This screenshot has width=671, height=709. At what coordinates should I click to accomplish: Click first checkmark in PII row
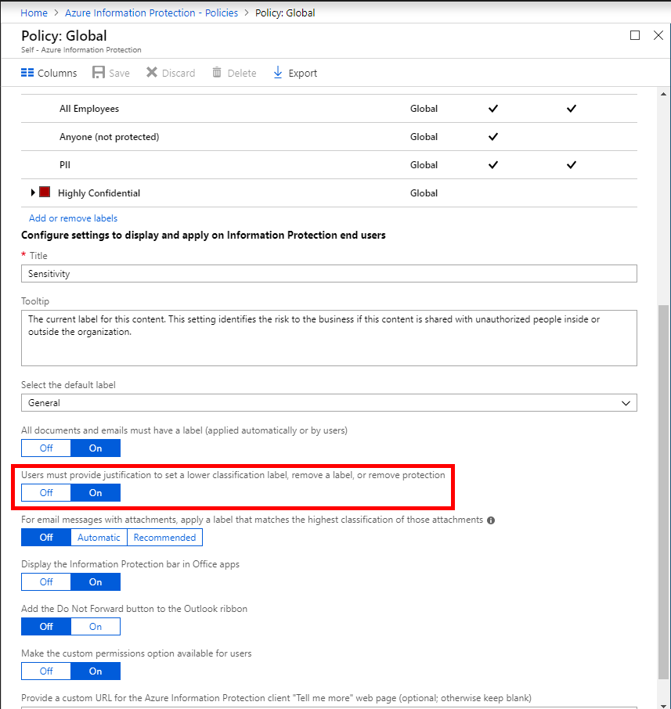(493, 164)
